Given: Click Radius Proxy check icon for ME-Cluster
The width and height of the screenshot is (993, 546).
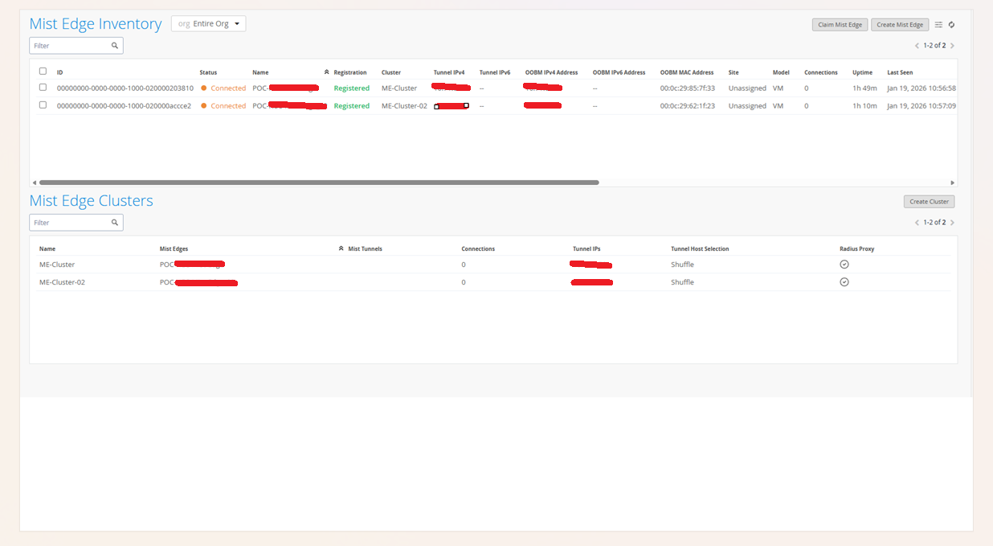Looking at the screenshot, I should coord(844,265).
